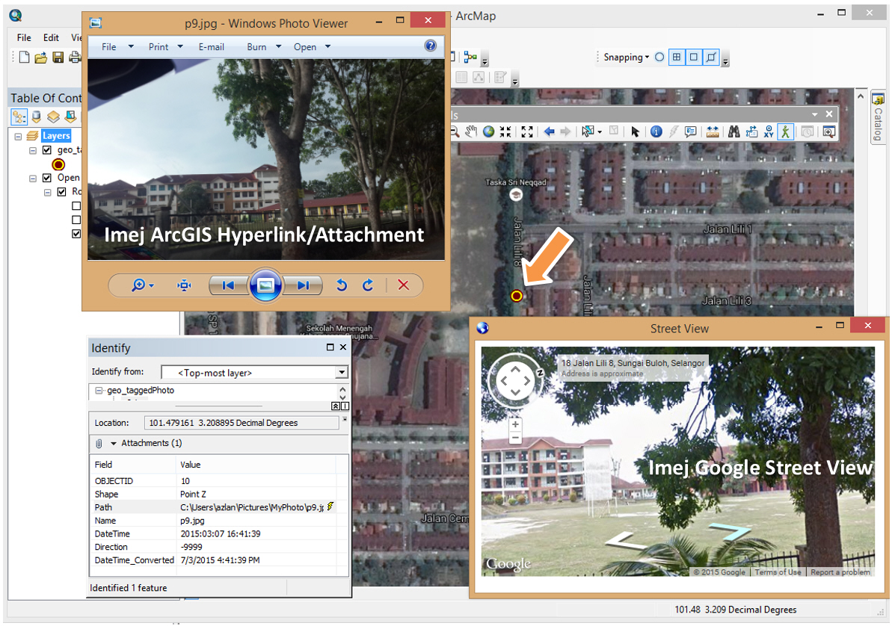The image size is (895, 626).
Task: Uncheck the geo_taggedPhoto layer checkbox
Action: pyautogui.click(x=47, y=150)
